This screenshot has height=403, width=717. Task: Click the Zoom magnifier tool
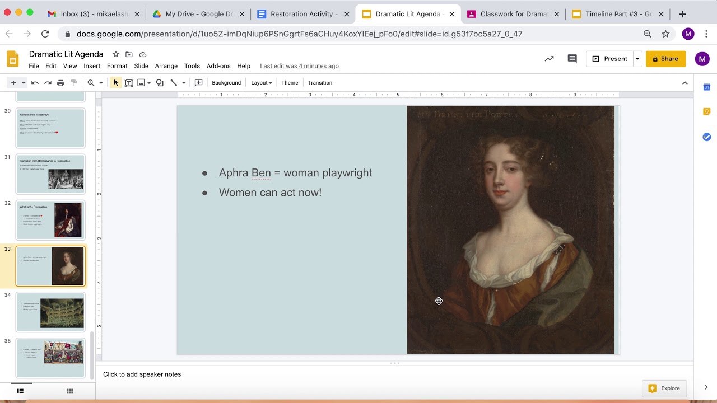(x=91, y=83)
